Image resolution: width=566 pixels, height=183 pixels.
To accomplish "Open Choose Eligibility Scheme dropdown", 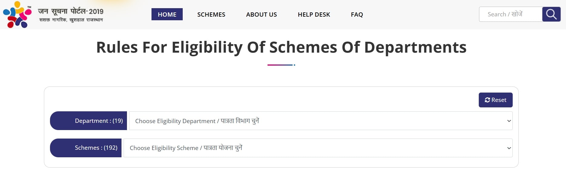I will [x=318, y=148].
